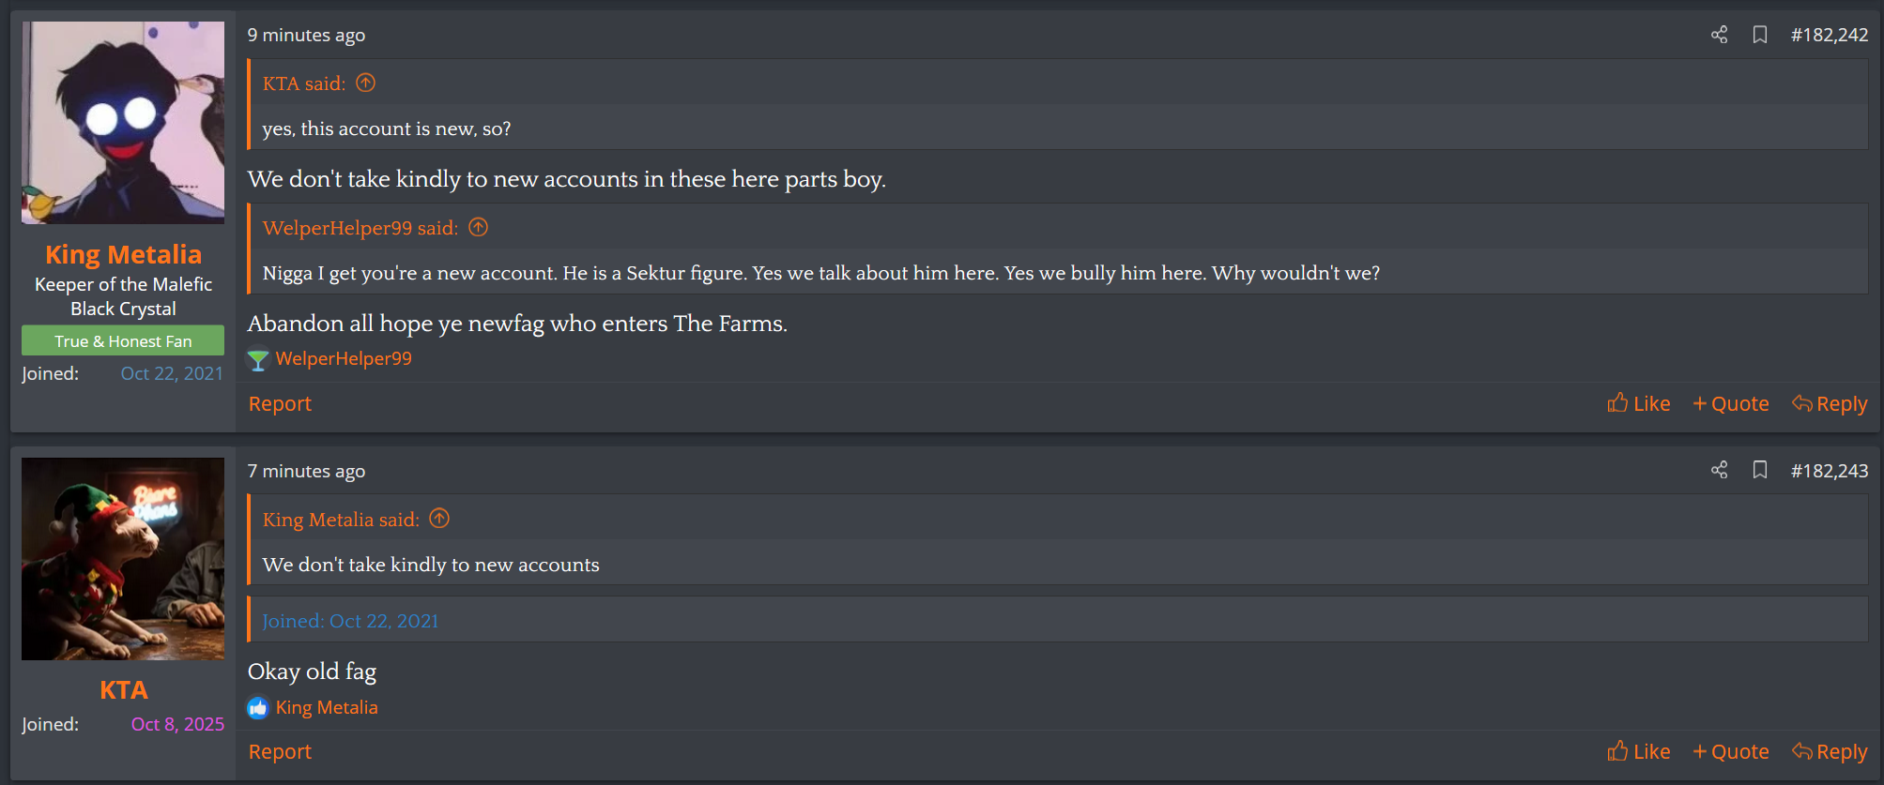Reply to King Metalia's post
The image size is (1884, 785).
point(1830,403)
